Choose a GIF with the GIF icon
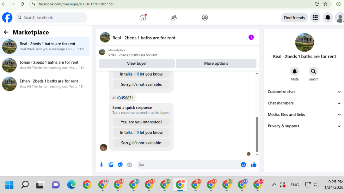344x193 pixels. click(130, 165)
